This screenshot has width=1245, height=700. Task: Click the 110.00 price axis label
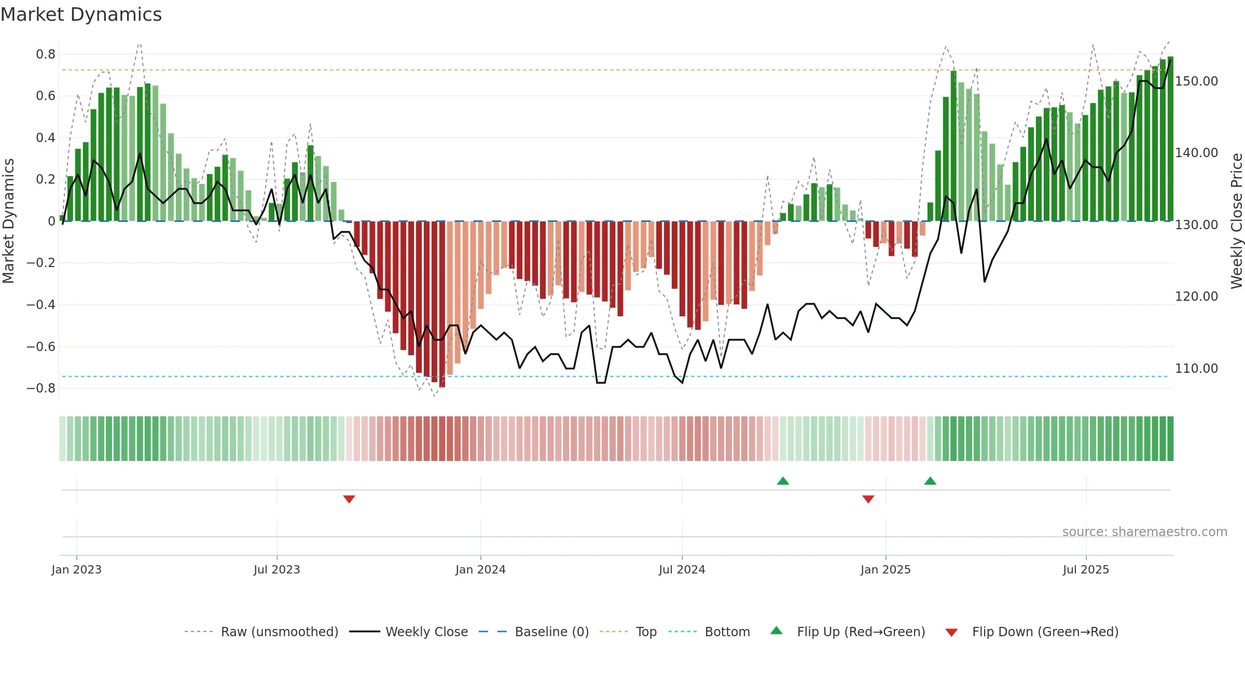[x=1197, y=368]
